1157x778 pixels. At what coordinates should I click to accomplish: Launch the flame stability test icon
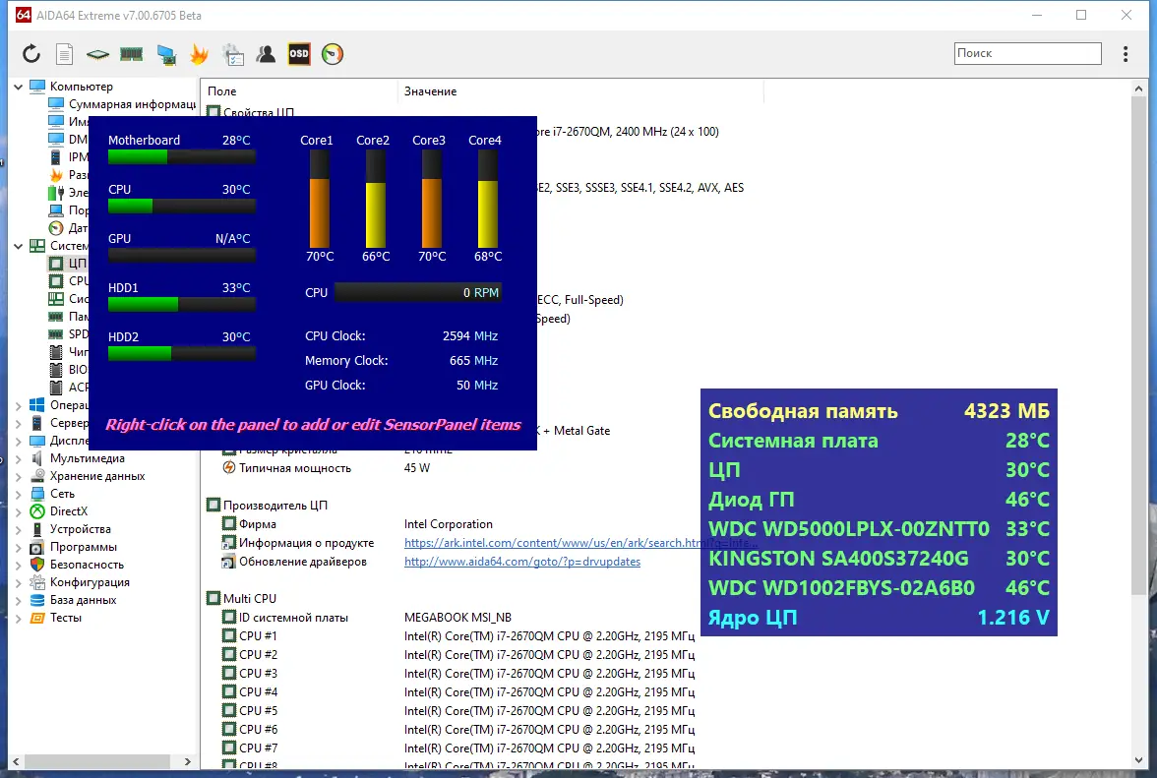[x=199, y=54]
